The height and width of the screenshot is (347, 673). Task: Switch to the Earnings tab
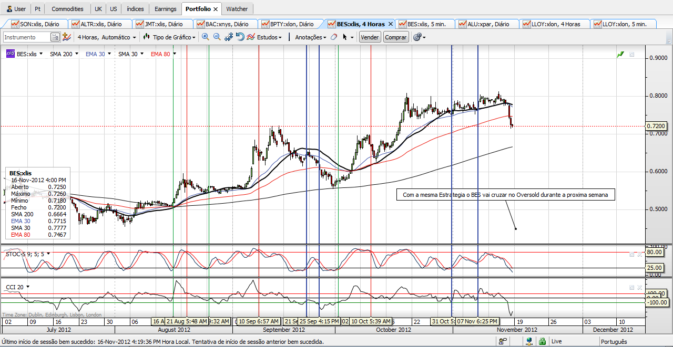tap(166, 9)
